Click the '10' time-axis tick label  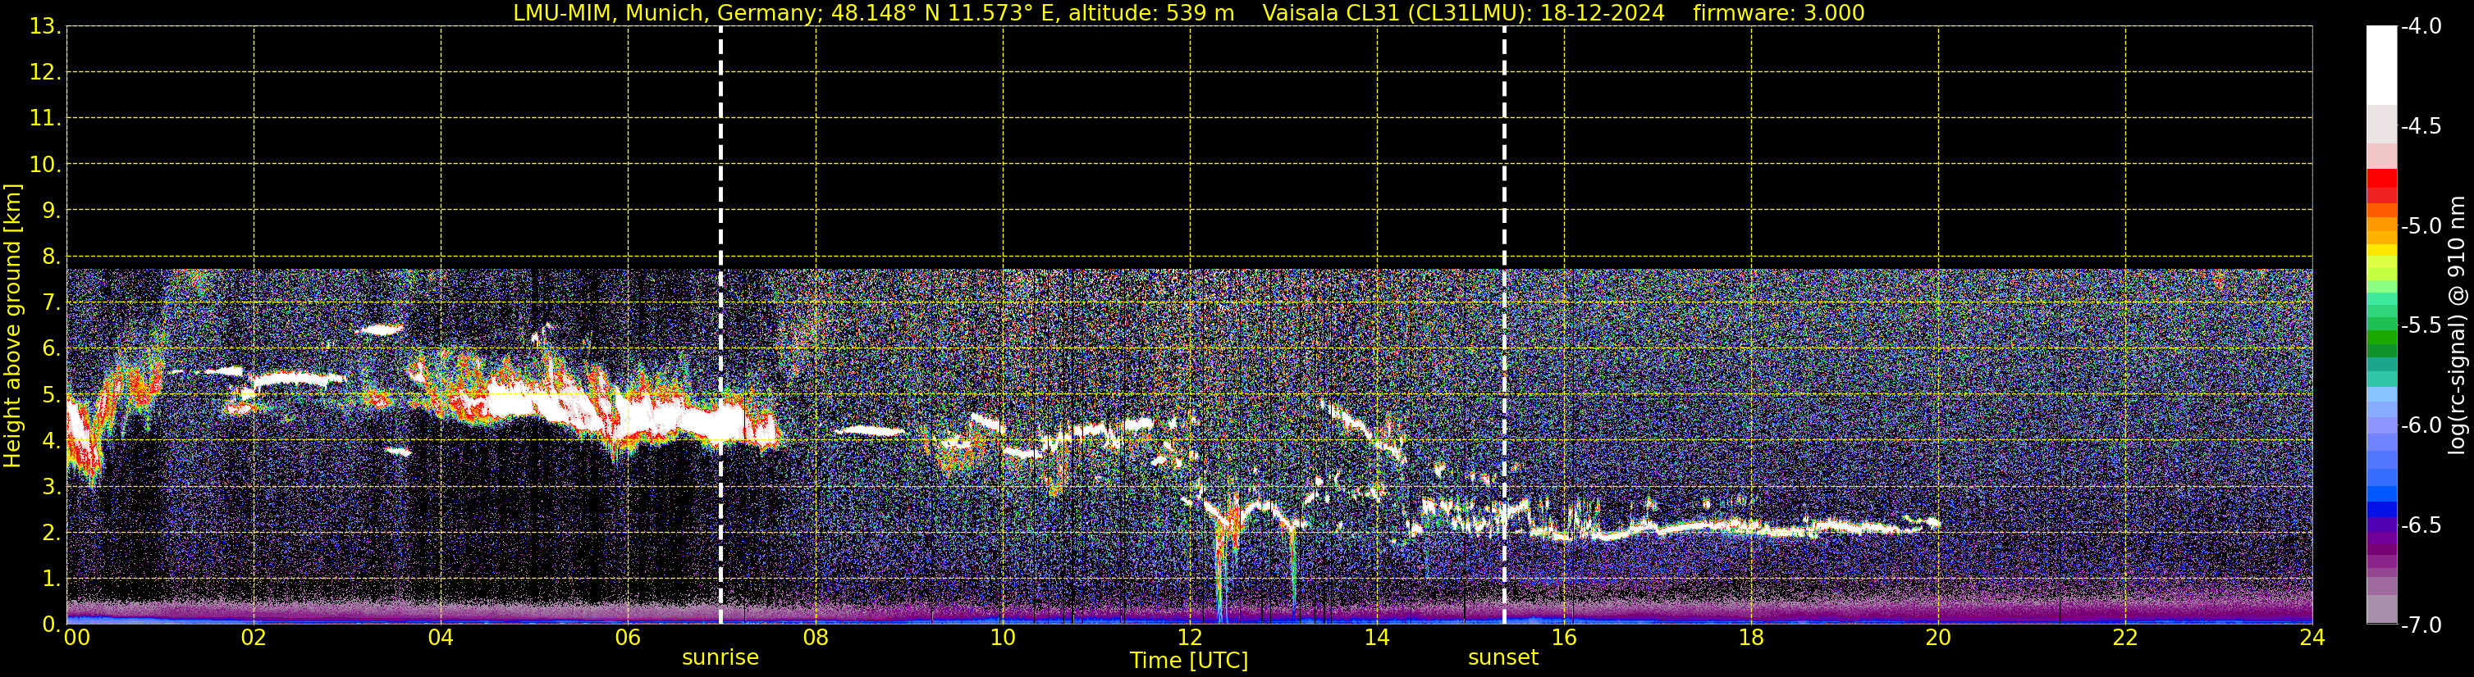tap(1003, 638)
